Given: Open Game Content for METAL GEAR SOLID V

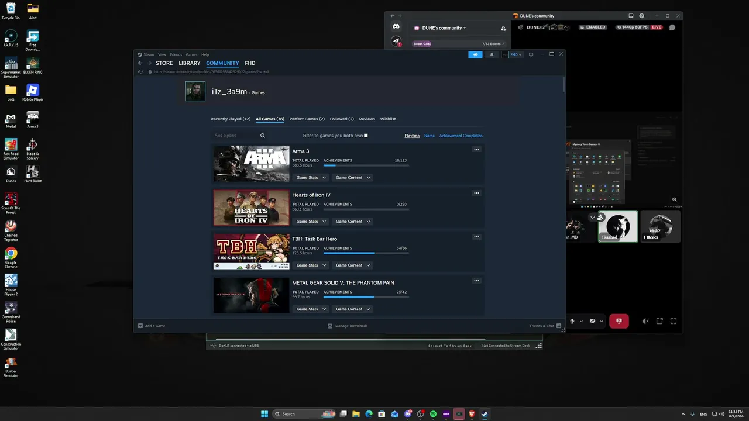Looking at the screenshot, I should coord(352,309).
